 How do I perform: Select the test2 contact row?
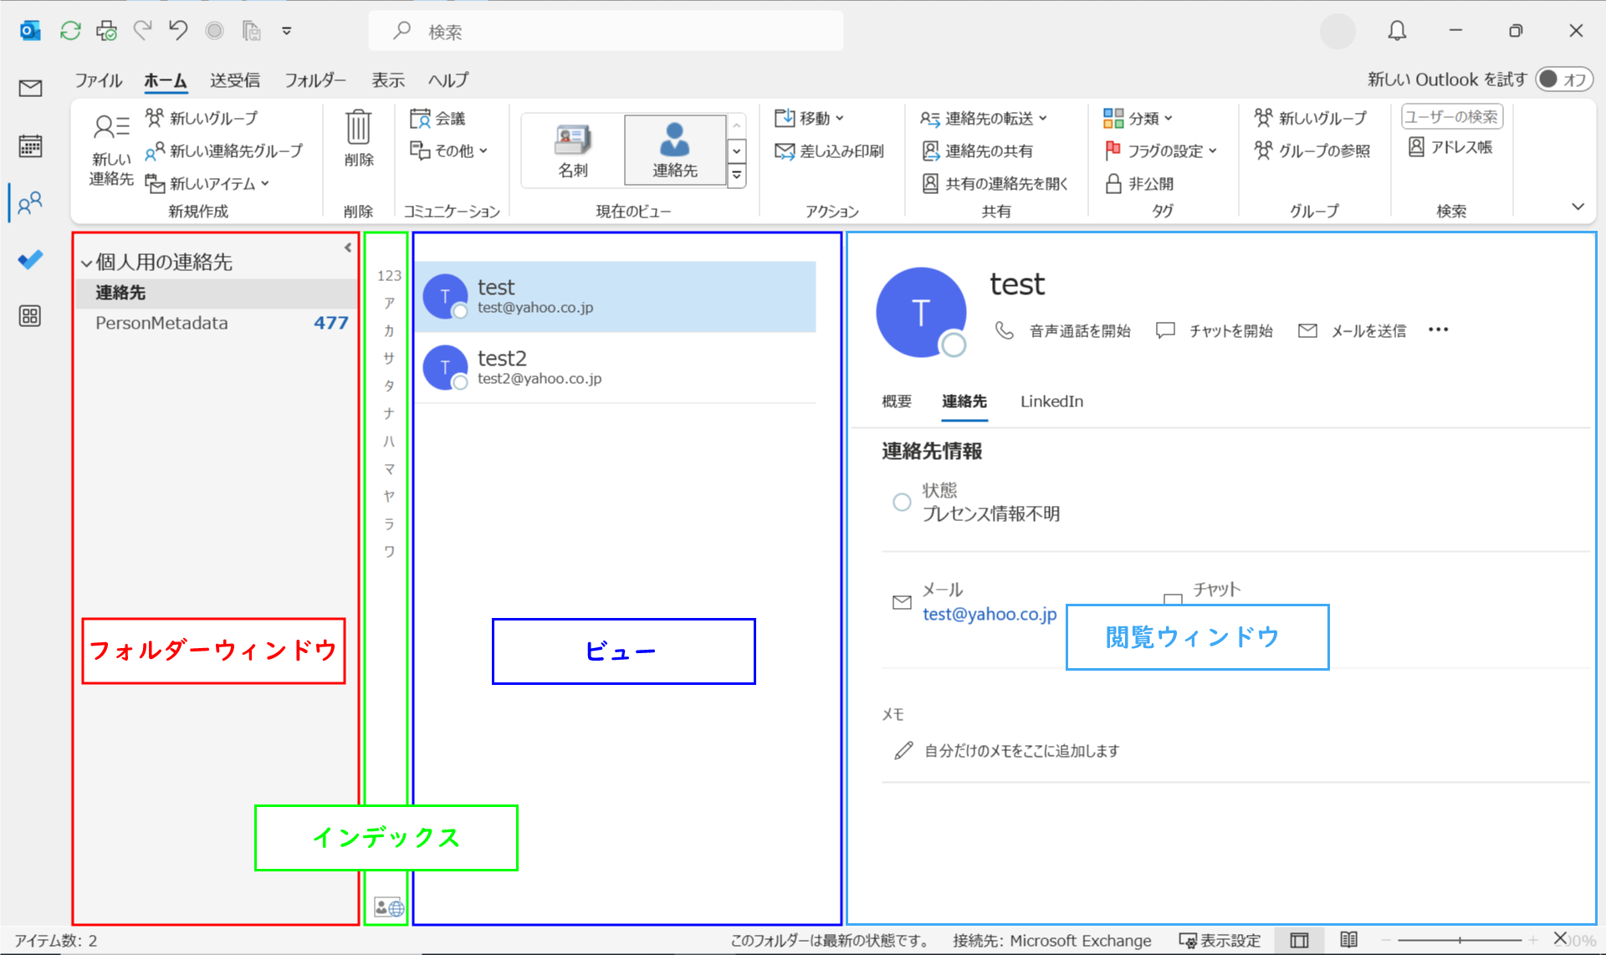point(616,368)
